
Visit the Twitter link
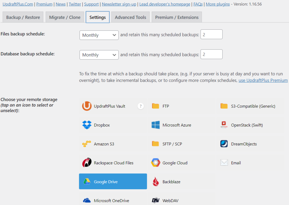75,4
